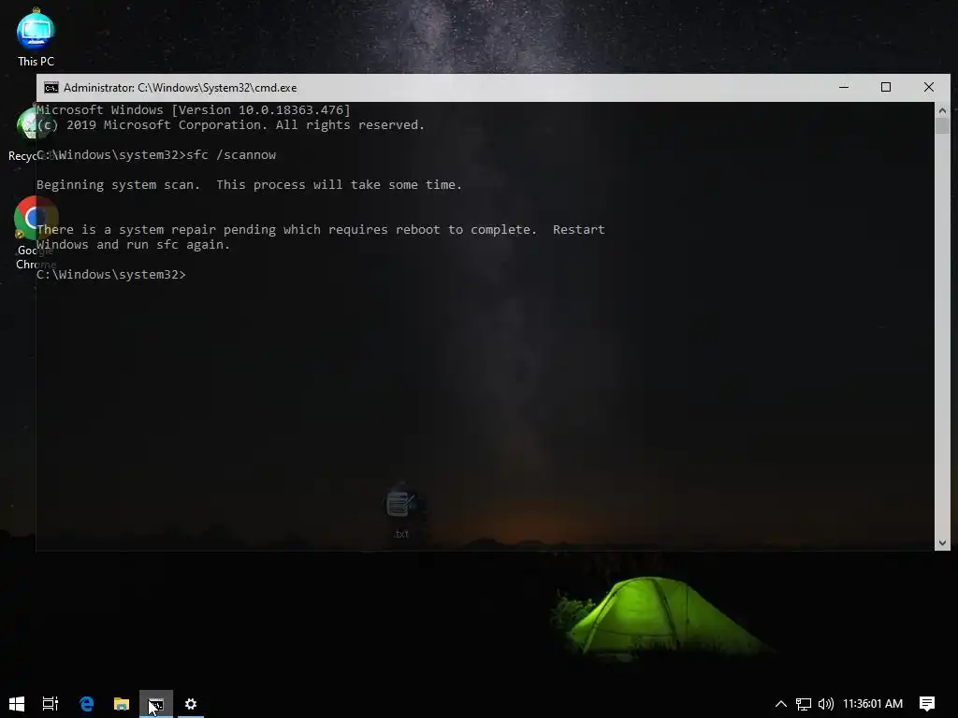Open Task View on the taskbar

point(51,704)
